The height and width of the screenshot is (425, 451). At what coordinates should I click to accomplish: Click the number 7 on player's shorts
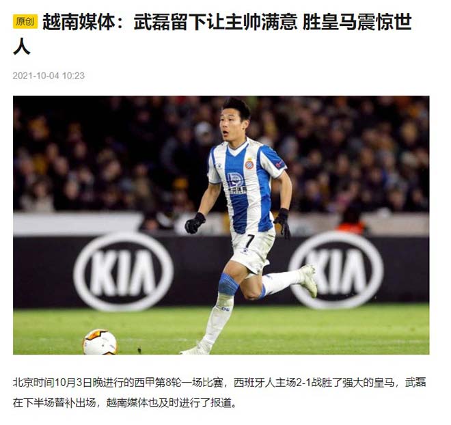point(249,241)
